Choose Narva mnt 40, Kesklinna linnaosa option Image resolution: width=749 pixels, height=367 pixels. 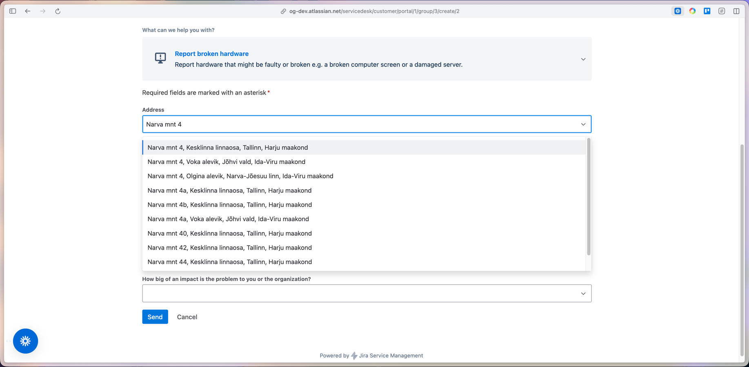point(229,233)
